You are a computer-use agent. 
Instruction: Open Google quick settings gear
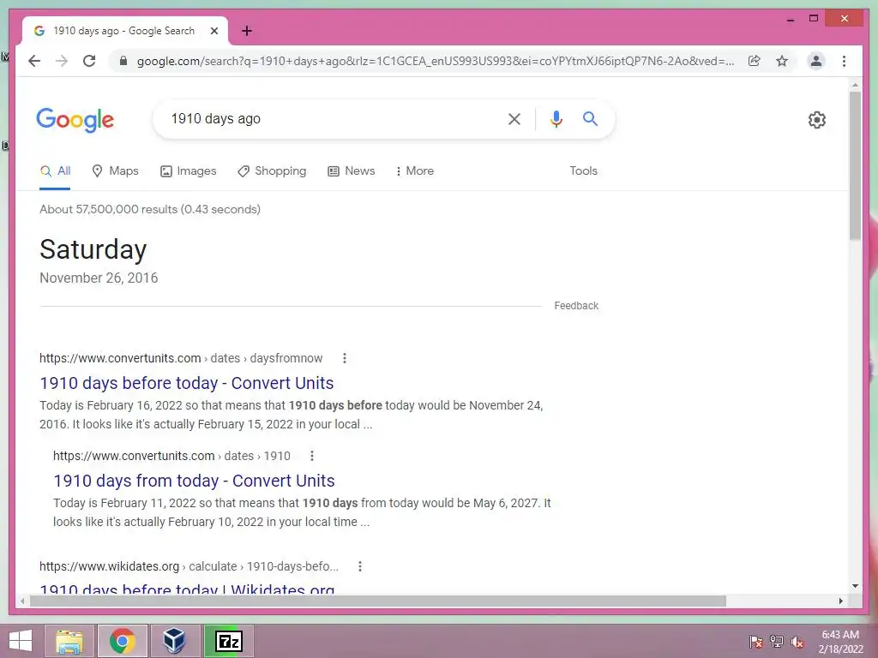(x=817, y=120)
